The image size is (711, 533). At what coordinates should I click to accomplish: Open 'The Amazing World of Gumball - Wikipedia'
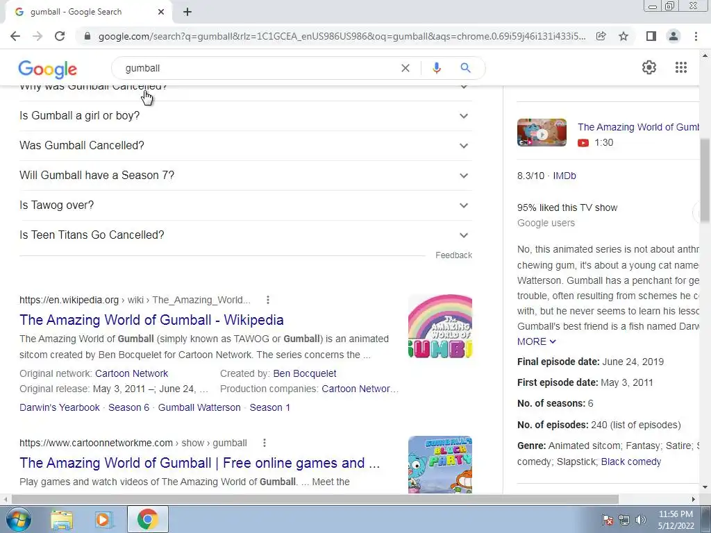[151, 320]
